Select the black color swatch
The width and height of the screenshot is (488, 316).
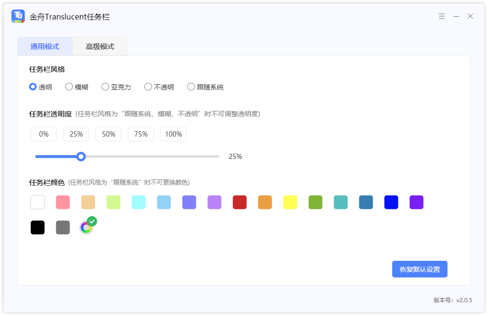click(x=38, y=227)
